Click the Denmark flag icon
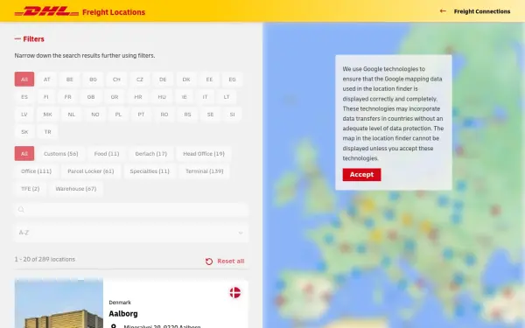This screenshot has height=328, width=525. [x=235, y=292]
